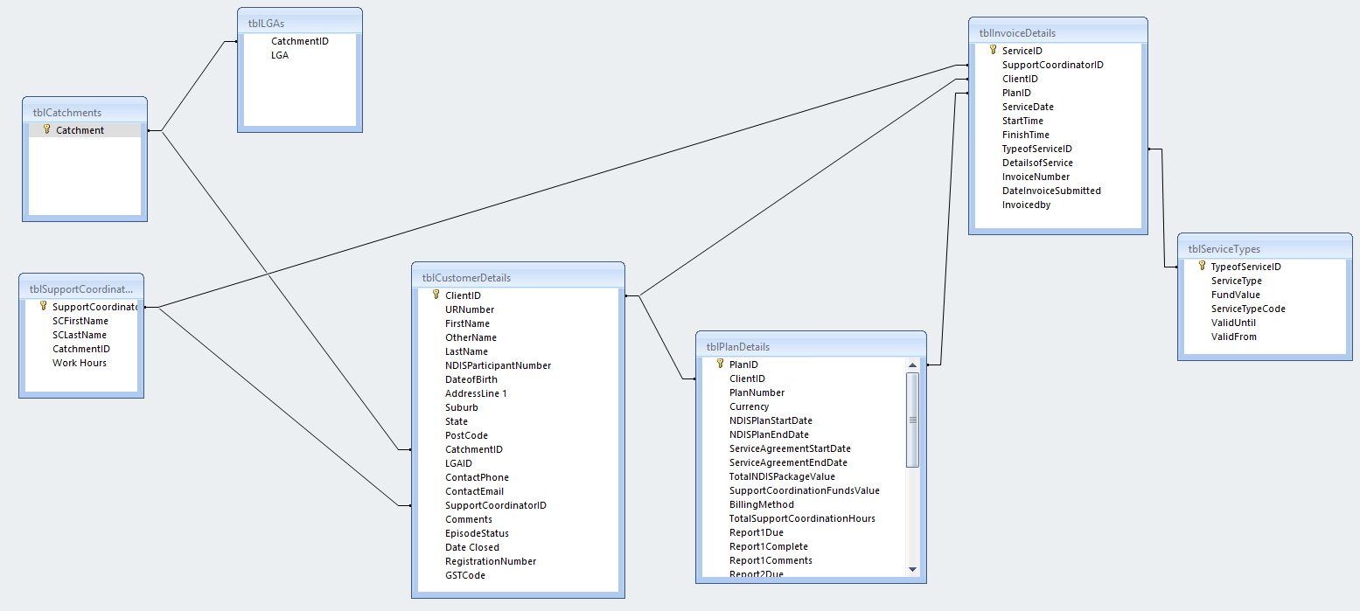Image resolution: width=1360 pixels, height=611 pixels.
Task: Click the key icon next to PlanID in tblPlanDetails
Action: pos(720,364)
